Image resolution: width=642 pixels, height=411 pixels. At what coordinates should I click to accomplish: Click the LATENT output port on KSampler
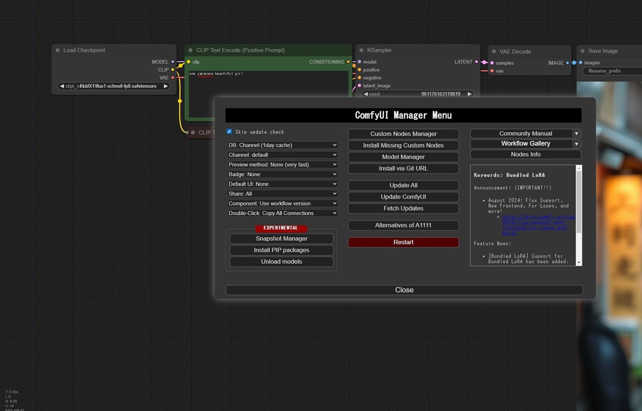[477, 62]
